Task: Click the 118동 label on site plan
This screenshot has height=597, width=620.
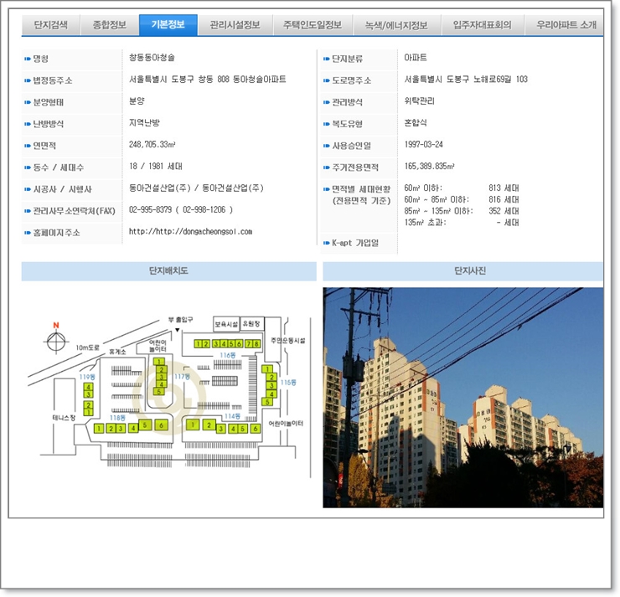Action: (x=117, y=418)
